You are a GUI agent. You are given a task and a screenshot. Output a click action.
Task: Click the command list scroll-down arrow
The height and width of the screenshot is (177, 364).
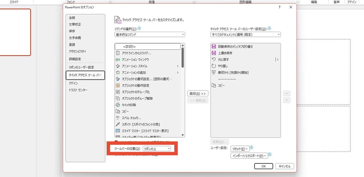tap(183, 135)
